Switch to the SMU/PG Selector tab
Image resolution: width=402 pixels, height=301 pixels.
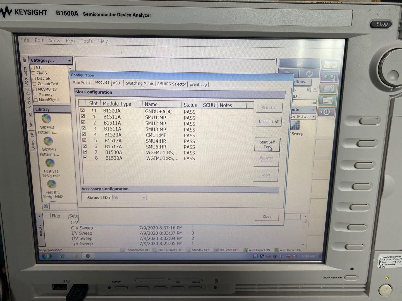click(171, 84)
